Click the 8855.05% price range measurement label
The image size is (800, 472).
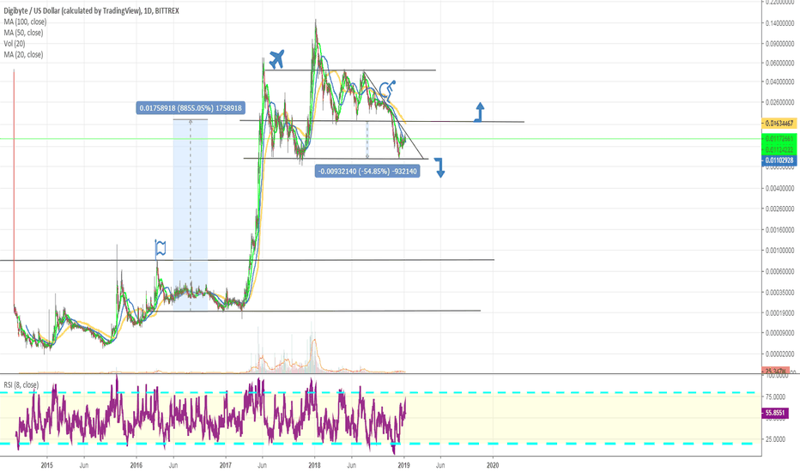(191, 108)
